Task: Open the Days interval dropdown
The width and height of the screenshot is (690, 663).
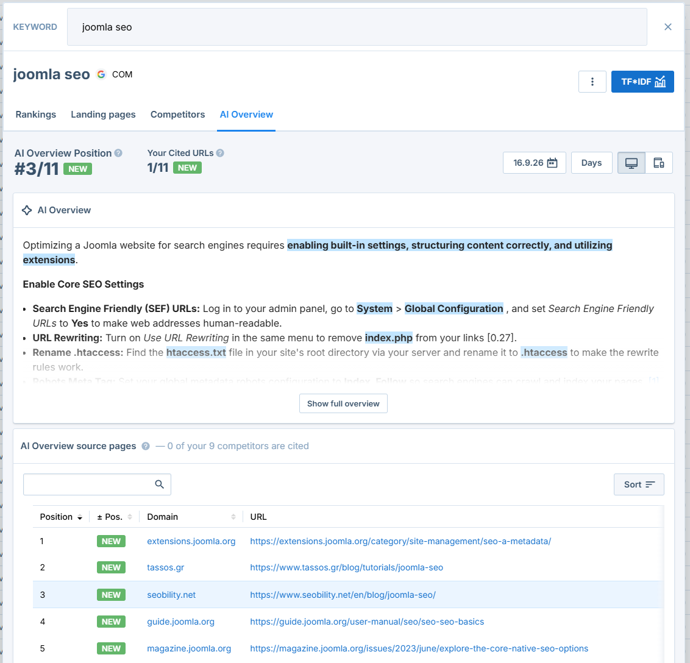Action: (591, 163)
